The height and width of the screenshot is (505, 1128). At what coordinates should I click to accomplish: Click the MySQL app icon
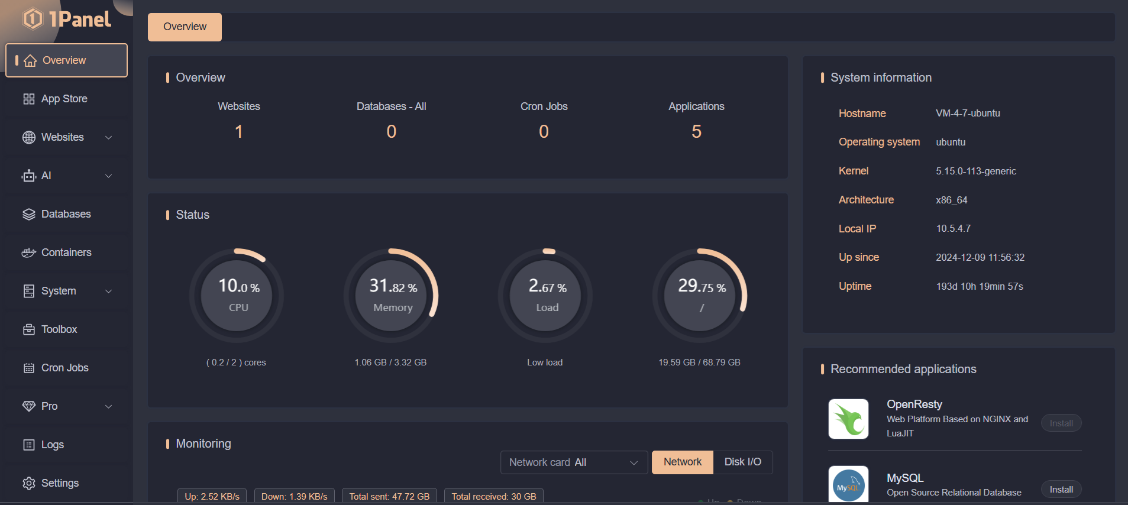pos(848,484)
